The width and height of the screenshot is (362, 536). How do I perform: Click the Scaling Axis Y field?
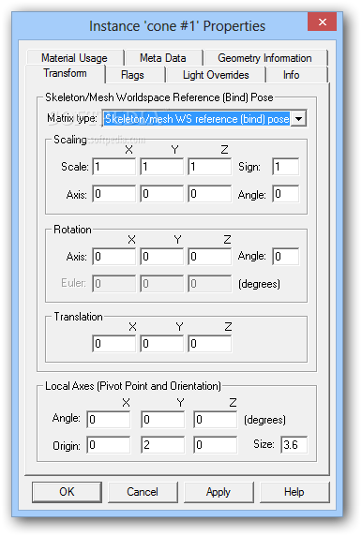click(x=162, y=194)
